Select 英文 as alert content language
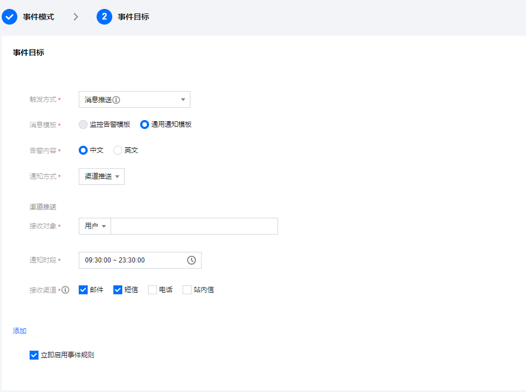The width and height of the screenshot is (526, 392). click(x=117, y=150)
